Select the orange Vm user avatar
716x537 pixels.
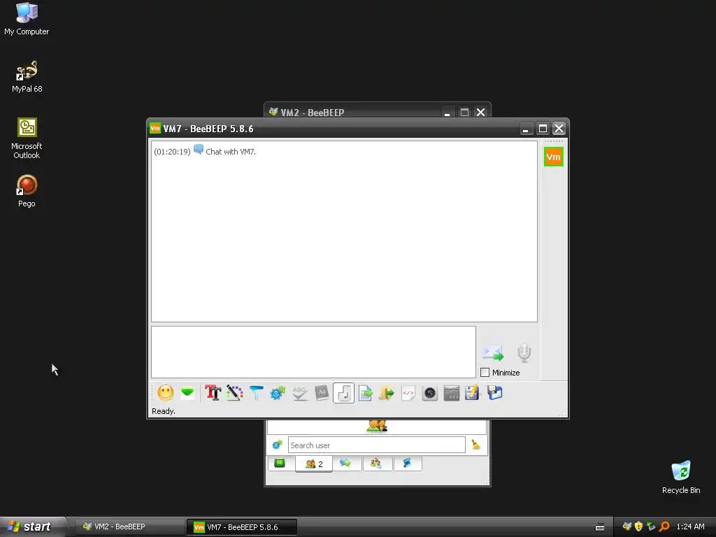(x=554, y=157)
